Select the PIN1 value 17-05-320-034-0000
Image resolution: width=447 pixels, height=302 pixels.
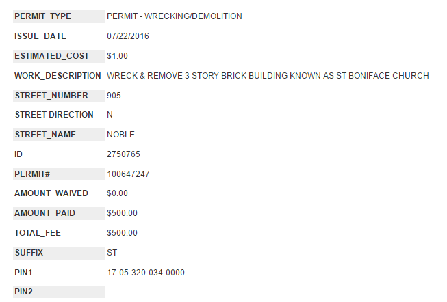click(146, 273)
